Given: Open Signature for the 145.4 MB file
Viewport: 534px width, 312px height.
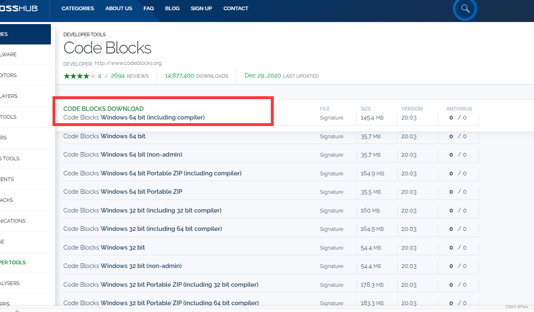Looking at the screenshot, I should pos(332,118).
